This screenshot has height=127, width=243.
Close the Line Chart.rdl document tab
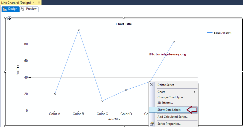(x=39, y=2)
